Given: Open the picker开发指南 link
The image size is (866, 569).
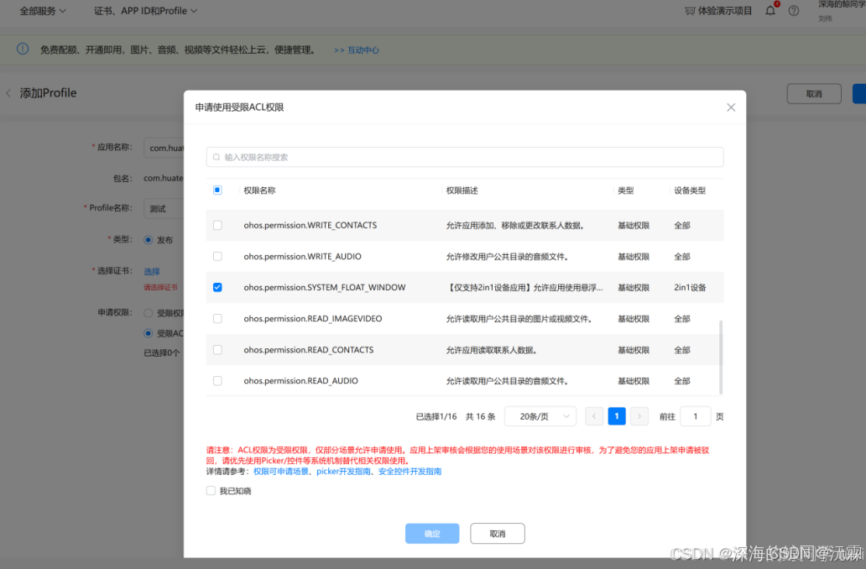Looking at the screenshot, I should pyautogui.click(x=343, y=471).
